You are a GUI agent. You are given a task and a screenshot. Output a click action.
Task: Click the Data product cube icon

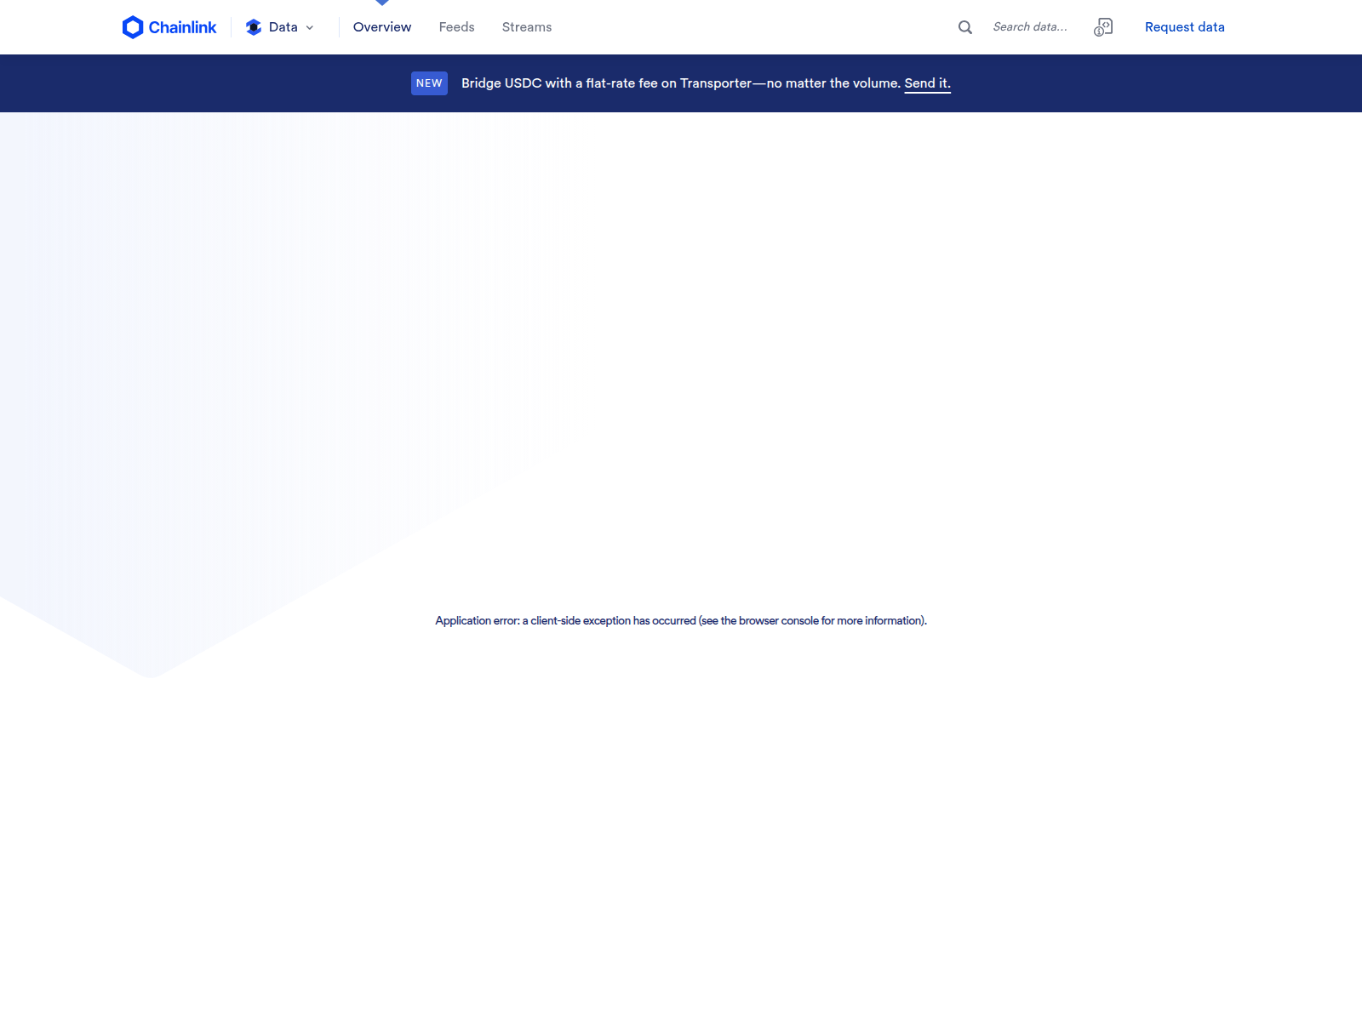(x=253, y=26)
